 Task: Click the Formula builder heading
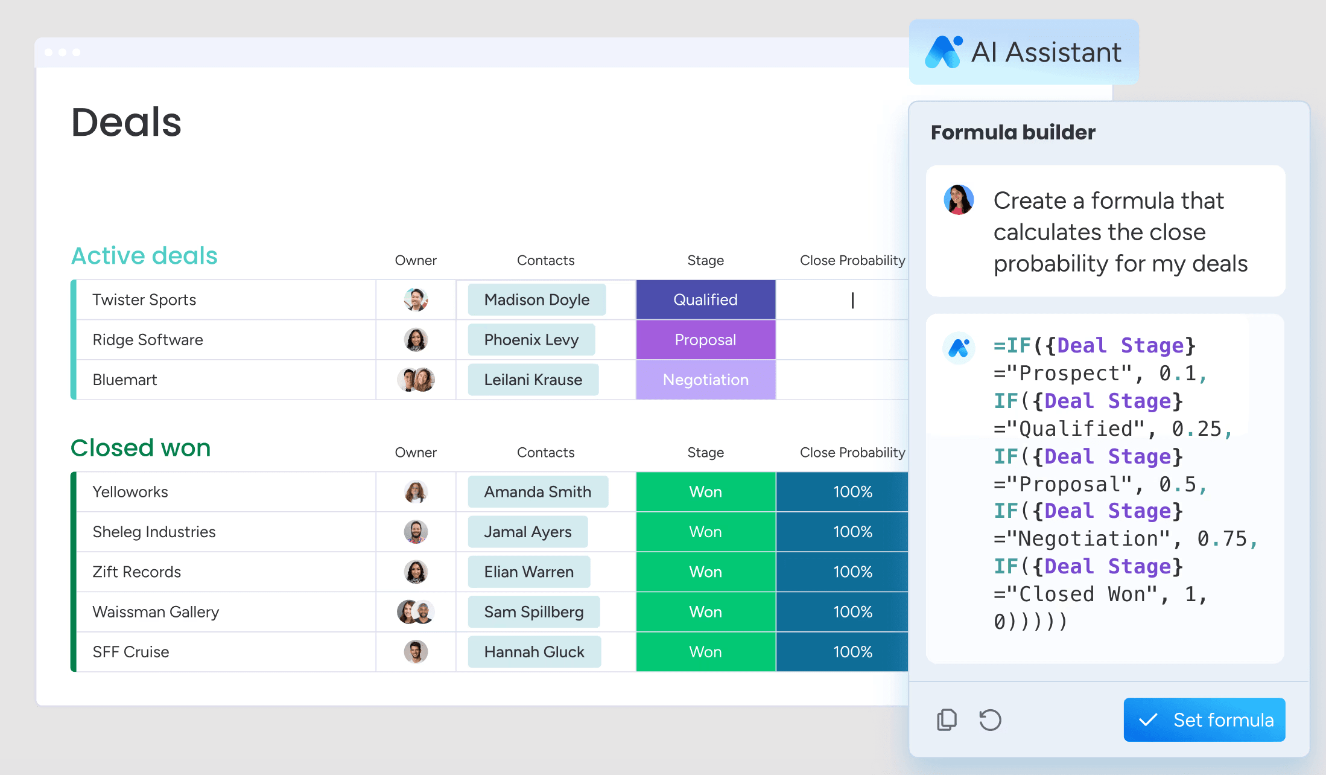pyautogui.click(x=1013, y=132)
